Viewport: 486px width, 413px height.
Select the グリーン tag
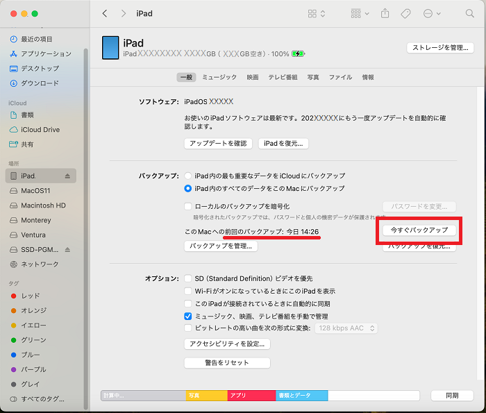click(x=28, y=340)
